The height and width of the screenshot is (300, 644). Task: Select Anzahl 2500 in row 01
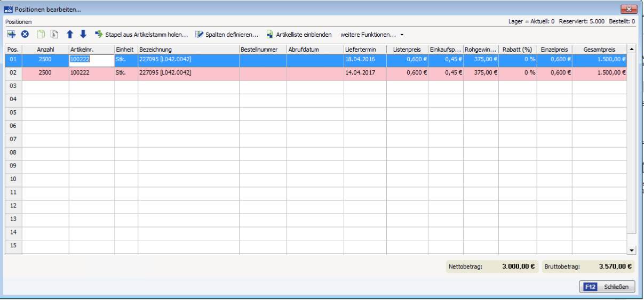click(x=45, y=60)
